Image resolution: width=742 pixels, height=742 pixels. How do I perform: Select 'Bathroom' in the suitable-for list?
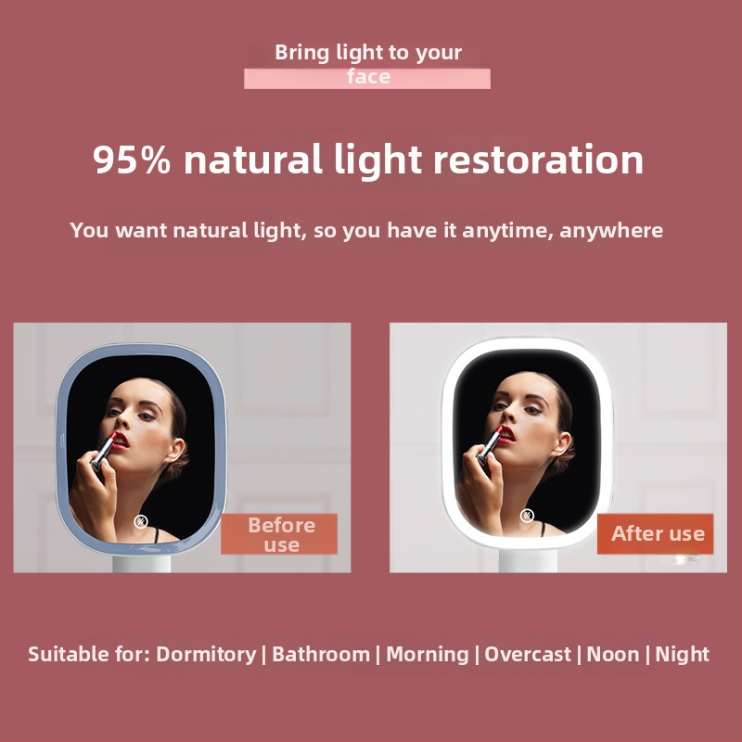pyautogui.click(x=321, y=655)
